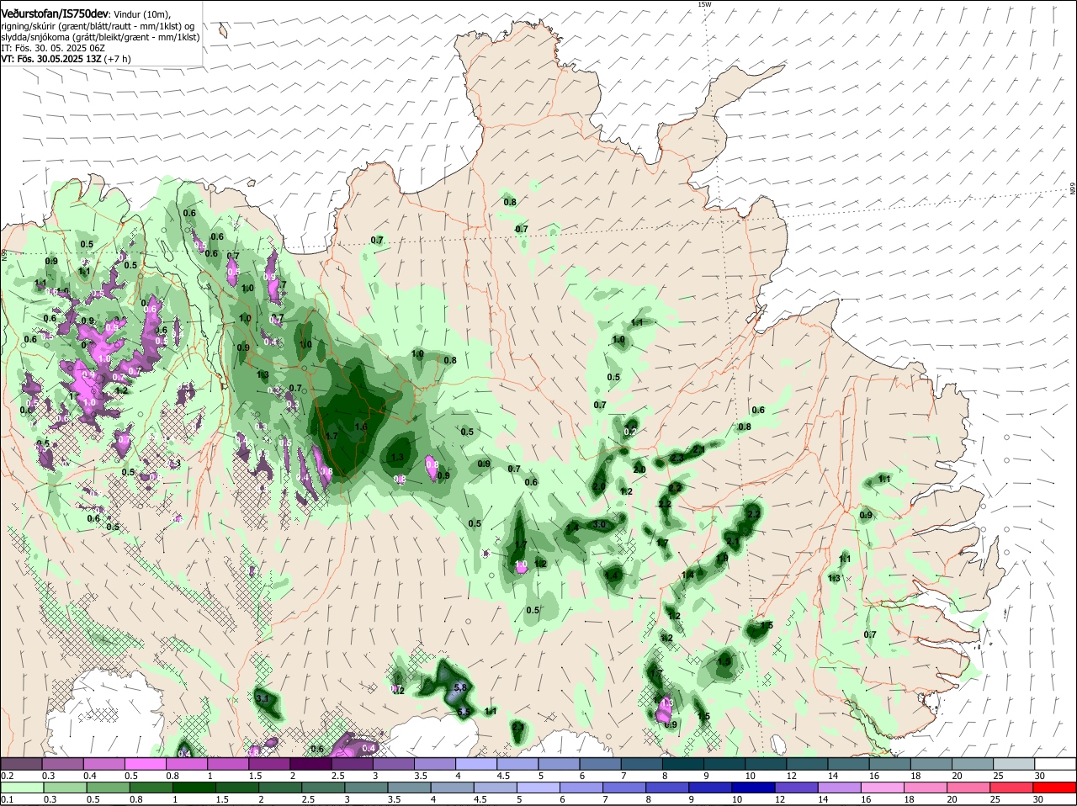
Task: Pick the white snow legend swatch at 30
Action: 1055,763
